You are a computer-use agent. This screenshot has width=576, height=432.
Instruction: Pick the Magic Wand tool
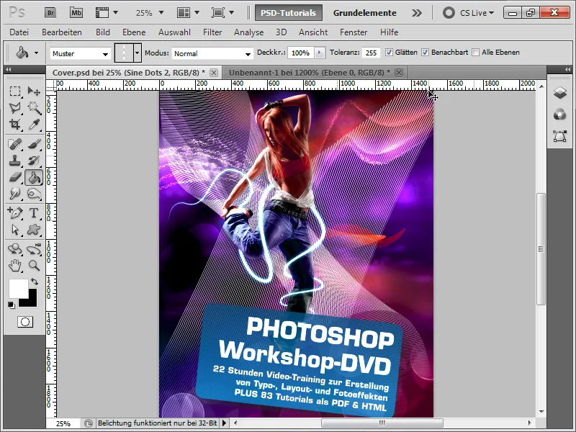pos(34,107)
